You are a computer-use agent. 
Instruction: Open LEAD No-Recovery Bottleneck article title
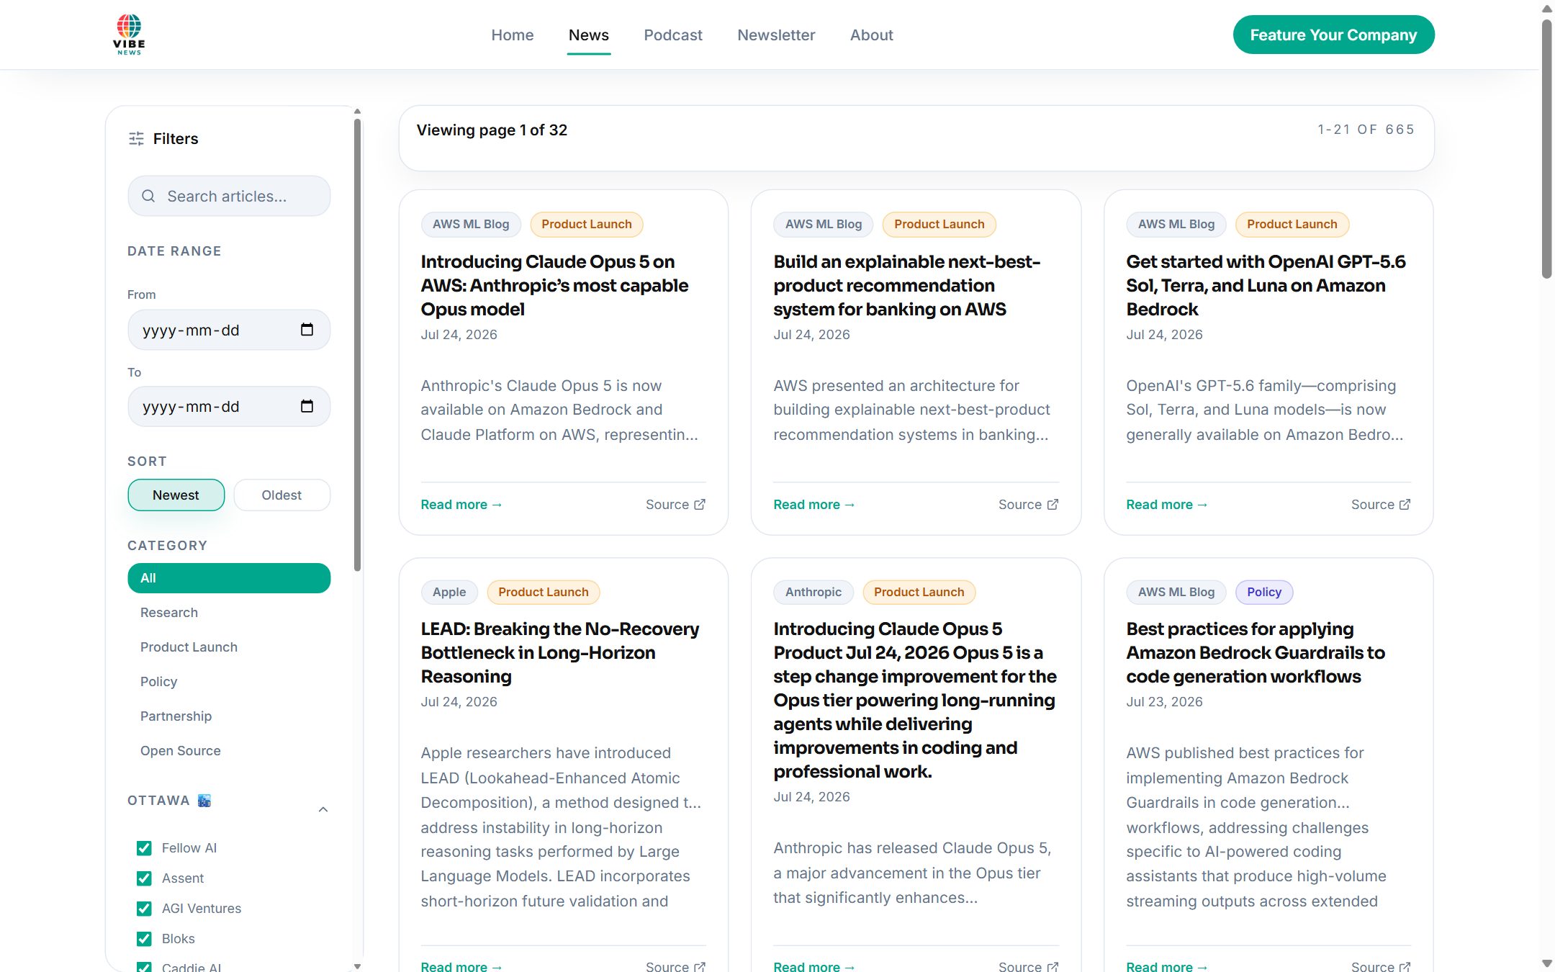(560, 652)
